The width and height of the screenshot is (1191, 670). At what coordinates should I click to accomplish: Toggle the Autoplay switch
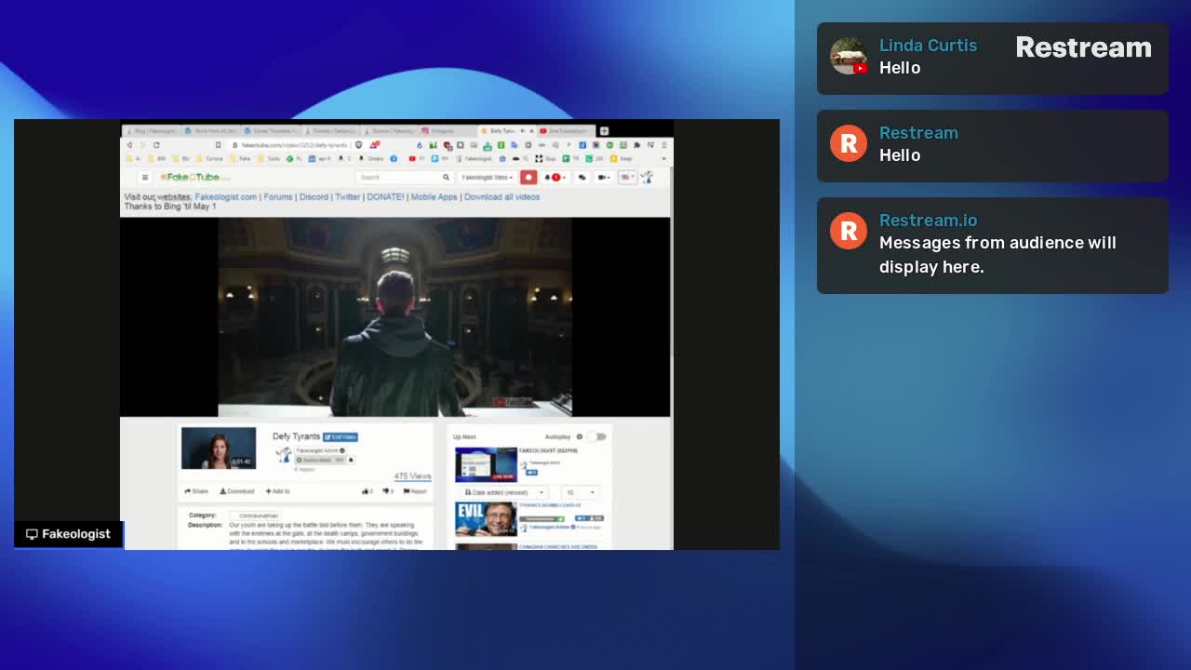point(596,436)
